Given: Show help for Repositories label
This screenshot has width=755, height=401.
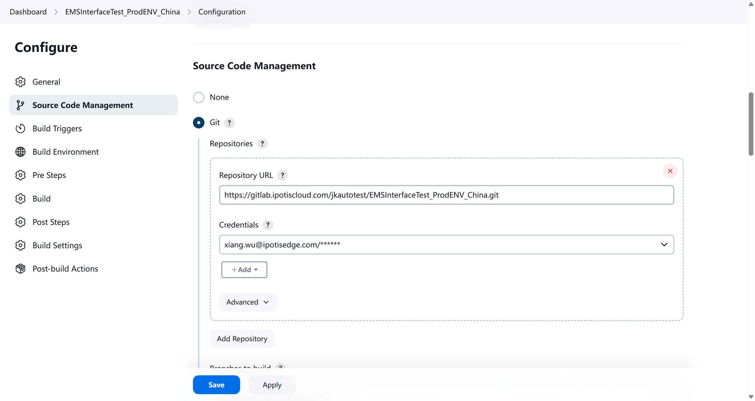Looking at the screenshot, I should pyautogui.click(x=262, y=144).
